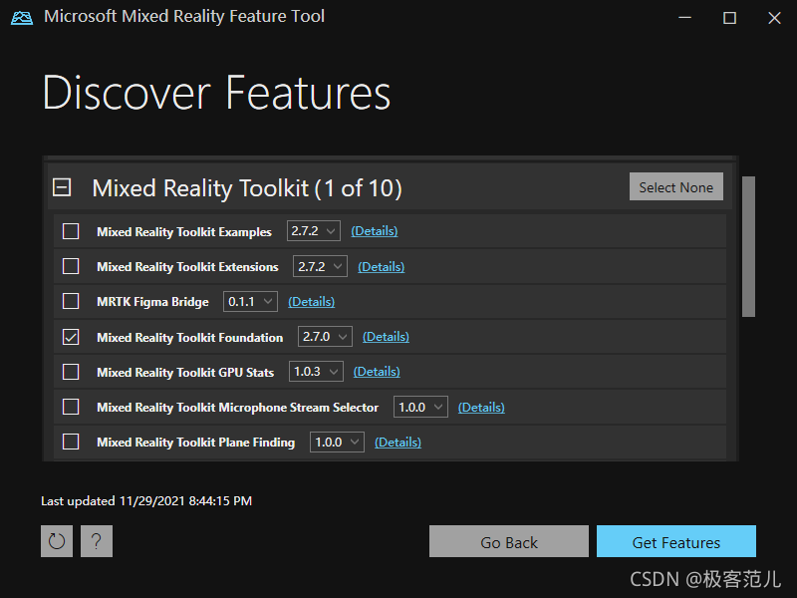Click the Last updated timestamp text
Screen dimensions: 797x598
(146, 501)
